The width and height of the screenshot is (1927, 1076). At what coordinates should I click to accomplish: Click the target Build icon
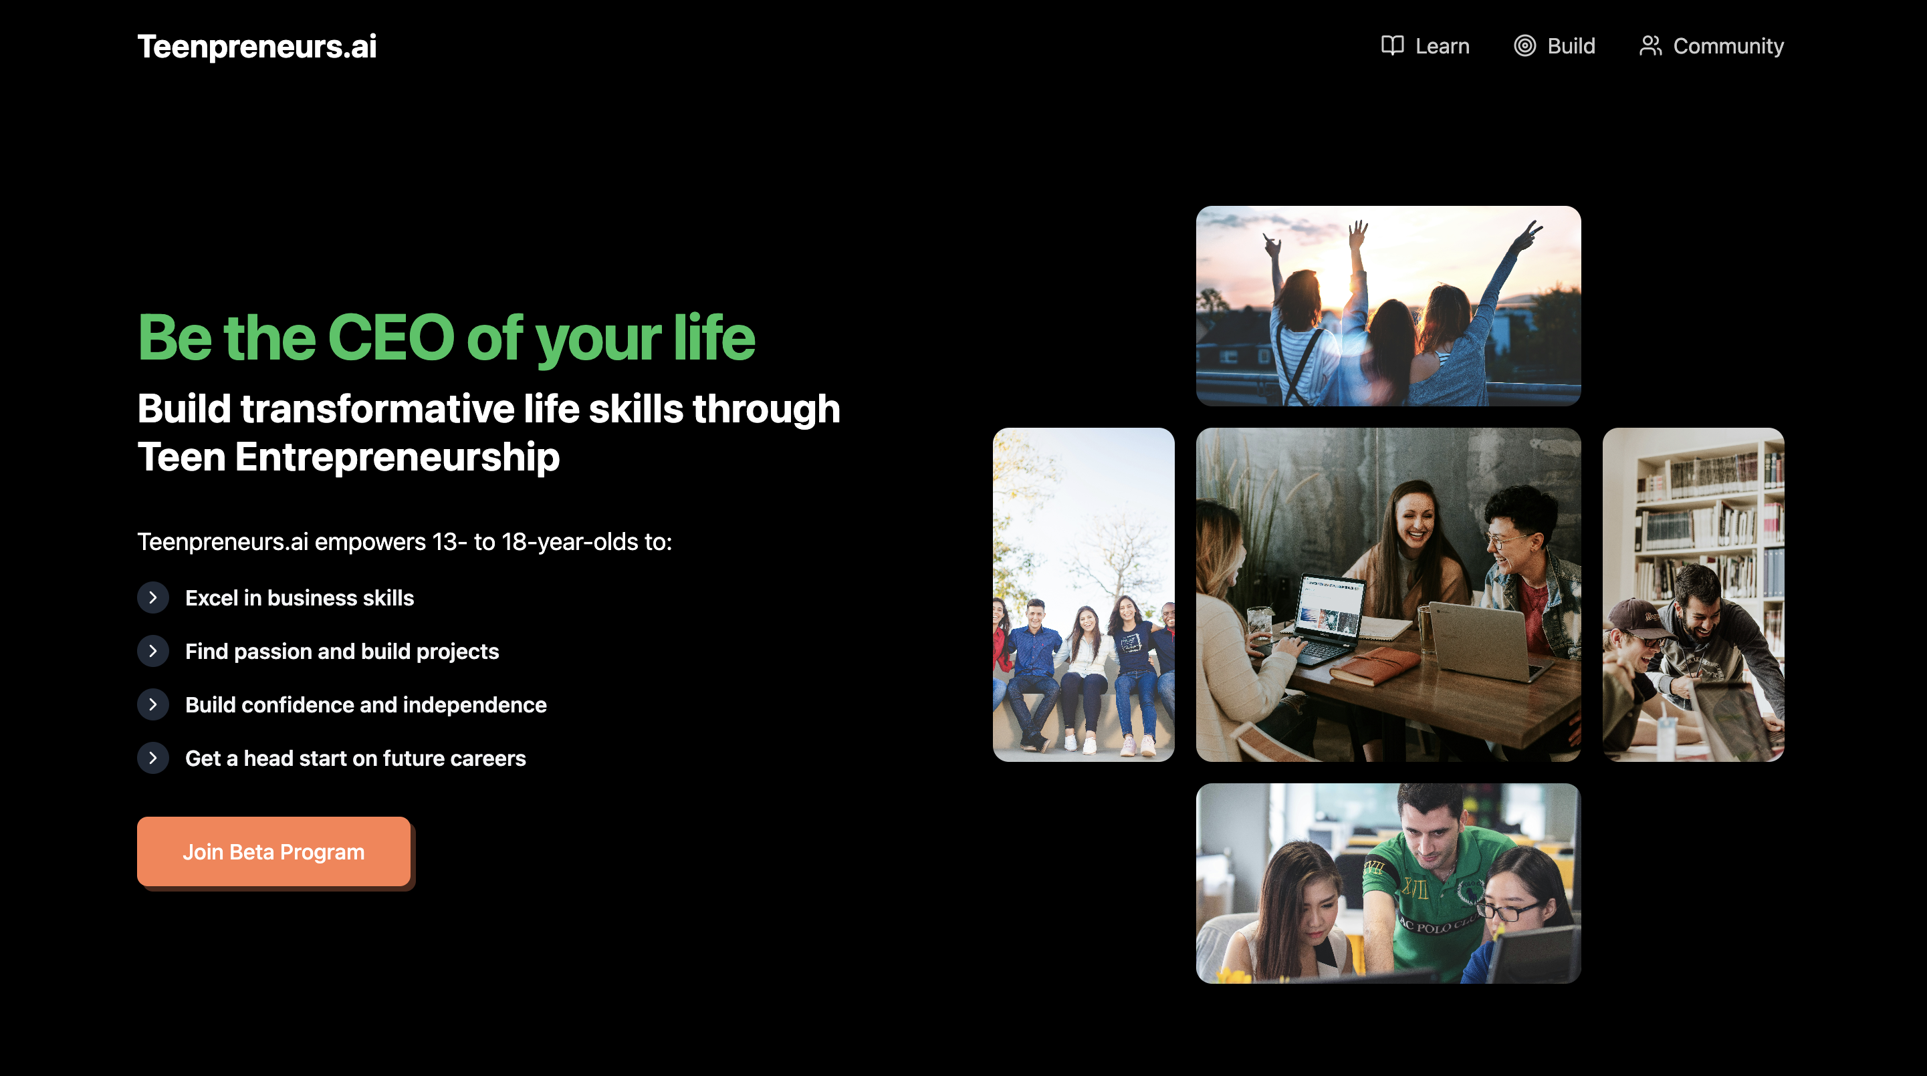[x=1524, y=45]
